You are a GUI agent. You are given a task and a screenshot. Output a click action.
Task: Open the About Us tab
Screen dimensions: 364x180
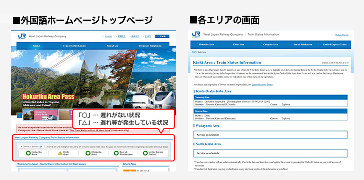coord(112,46)
